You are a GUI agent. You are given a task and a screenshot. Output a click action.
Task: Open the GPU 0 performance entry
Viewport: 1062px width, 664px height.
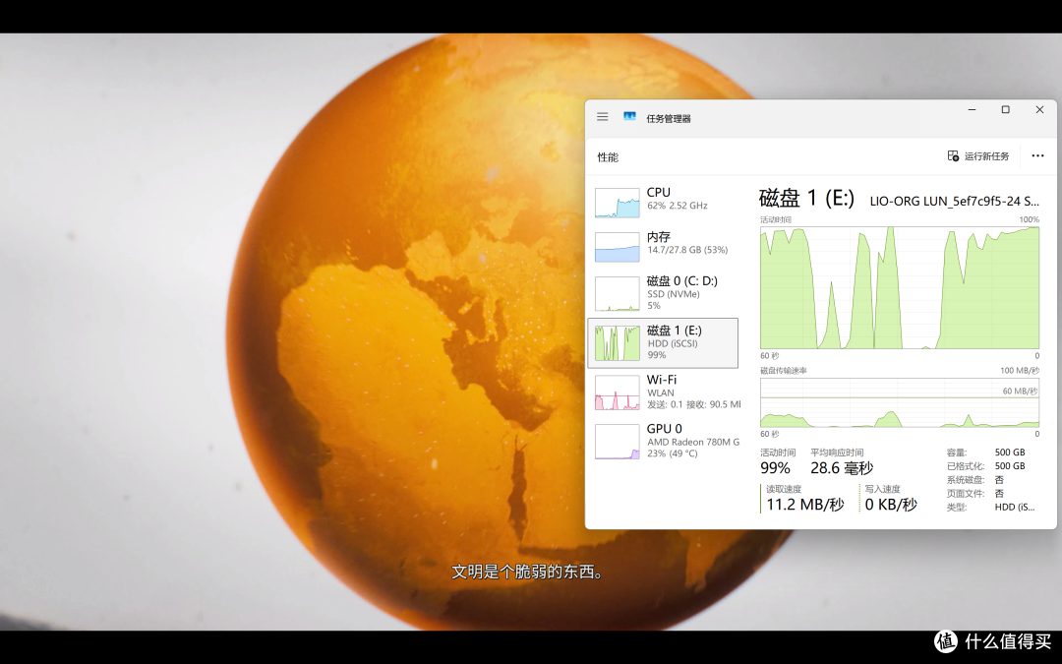[663, 441]
